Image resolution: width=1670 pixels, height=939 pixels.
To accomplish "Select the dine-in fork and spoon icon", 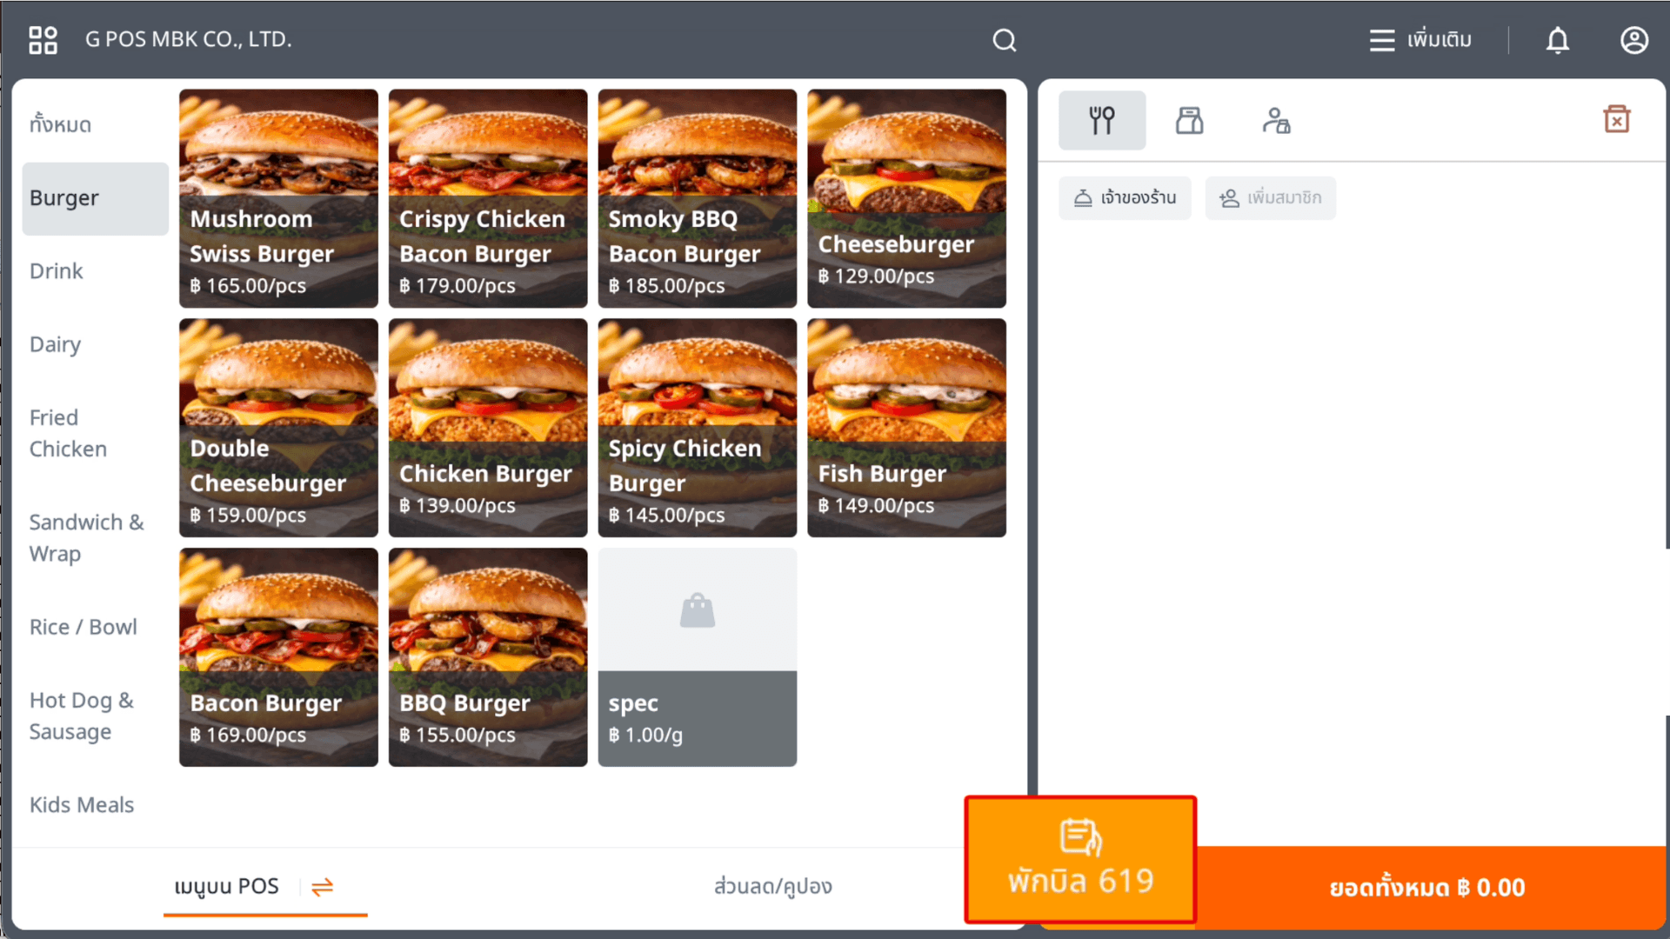I will (x=1102, y=120).
